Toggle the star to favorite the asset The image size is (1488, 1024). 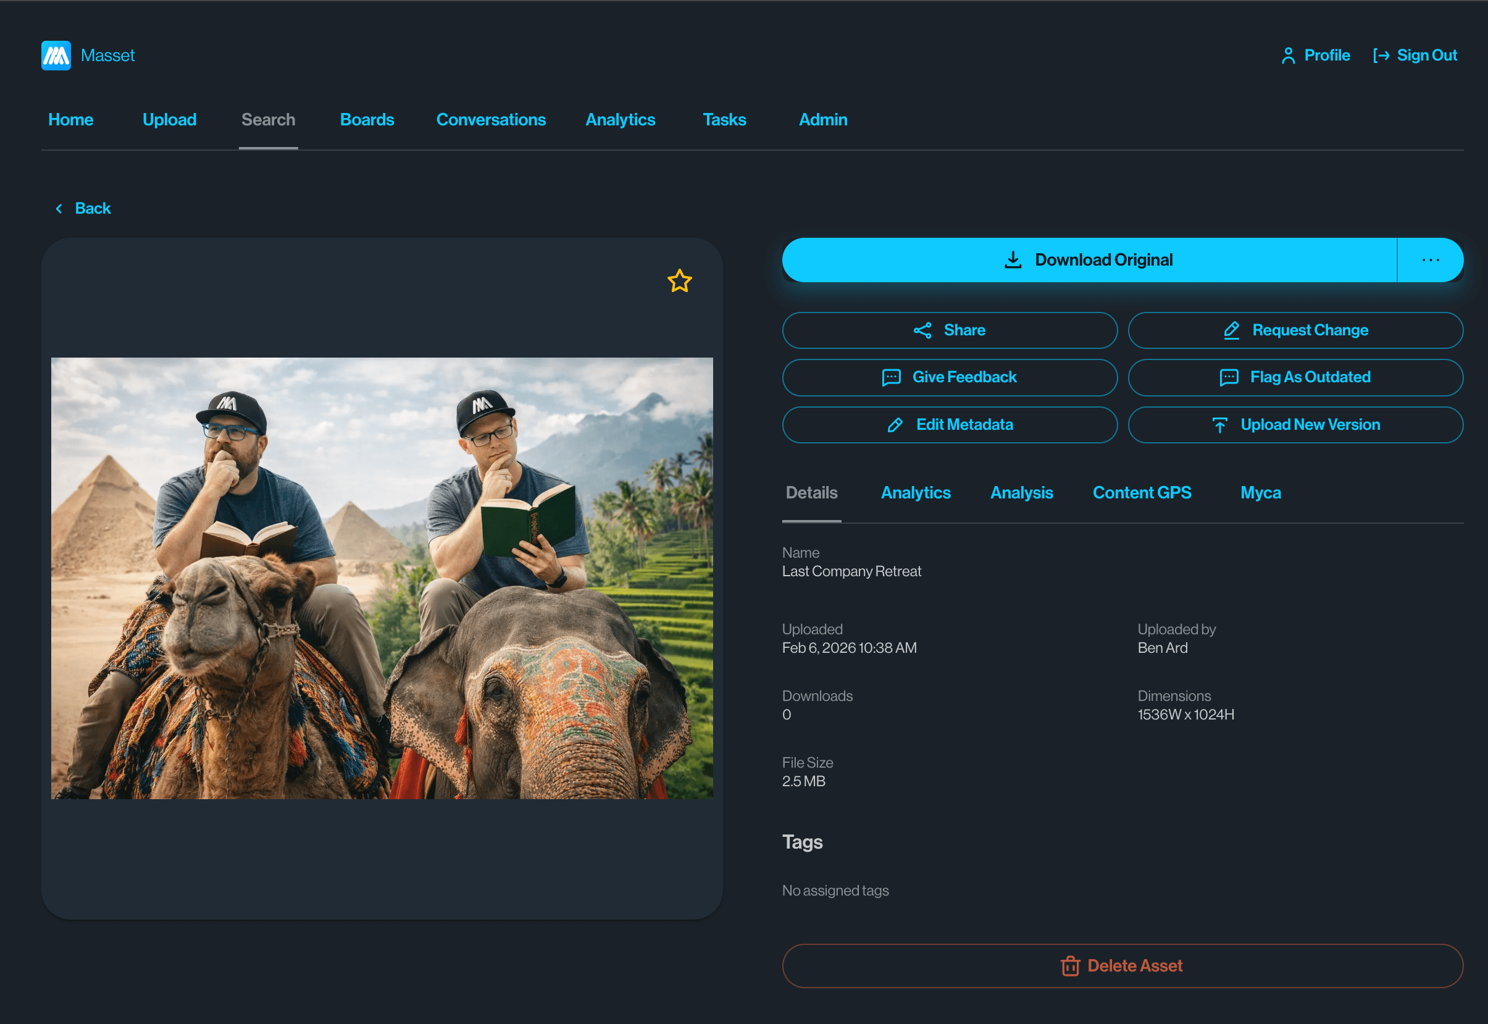click(x=680, y=281)
